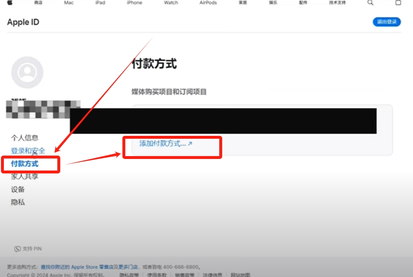Click the 支持 PIN text link
The height and width of the screenshot is (277, 413).
tap(32, 249)
